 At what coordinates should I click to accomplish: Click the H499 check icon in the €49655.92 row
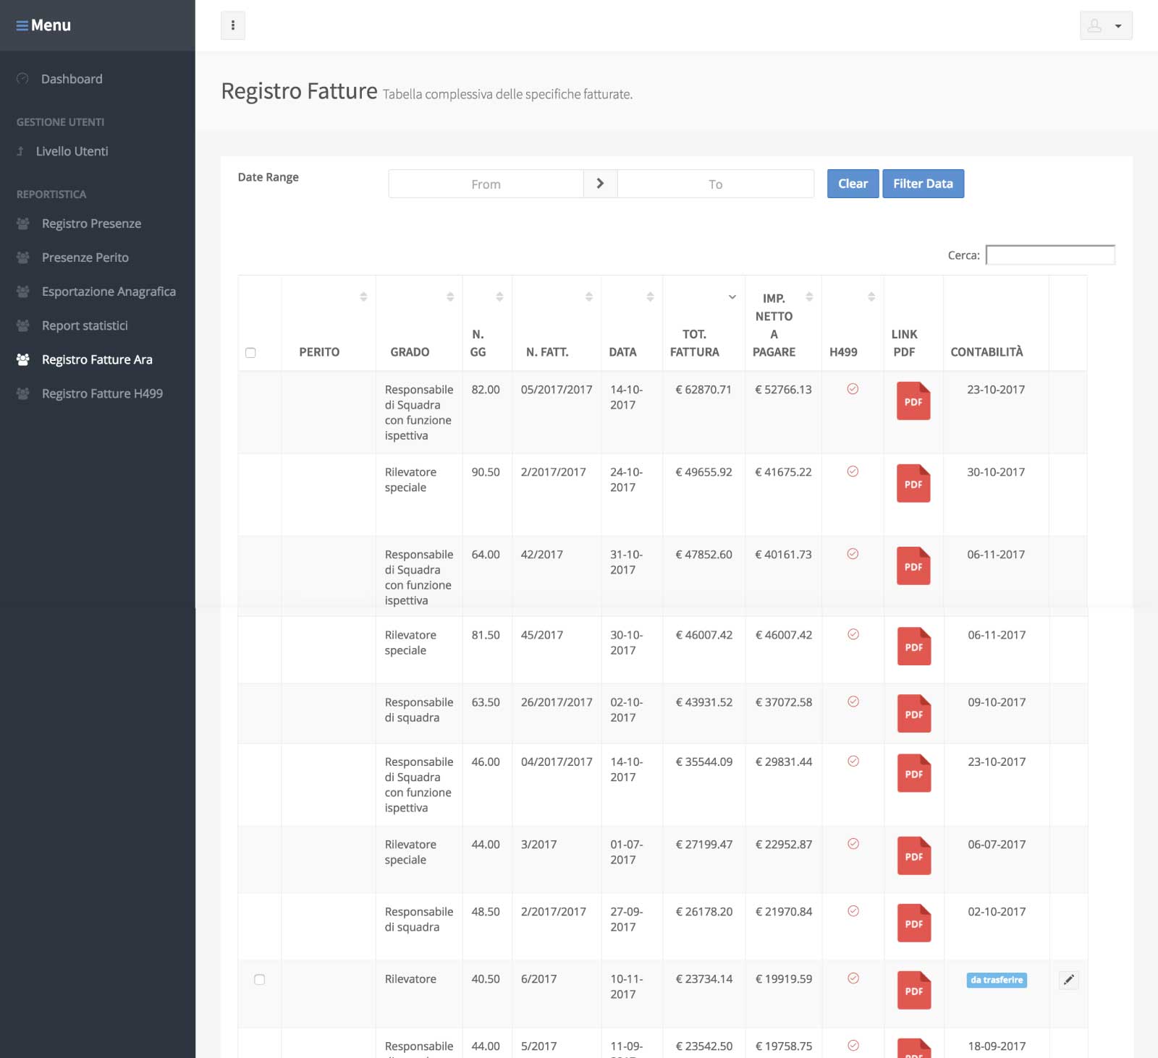[x=853, y=472]
